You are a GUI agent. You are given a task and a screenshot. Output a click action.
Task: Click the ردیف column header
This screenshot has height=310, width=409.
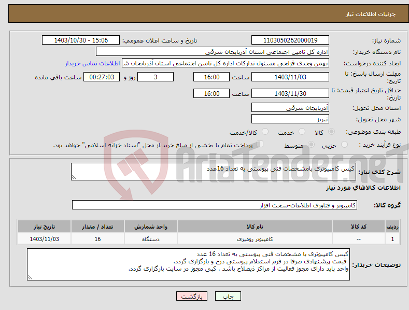[x=392, y=227]
